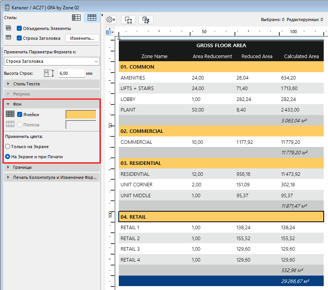Toggle the Строка Заголовка checkbox

[x=19, y=38]
